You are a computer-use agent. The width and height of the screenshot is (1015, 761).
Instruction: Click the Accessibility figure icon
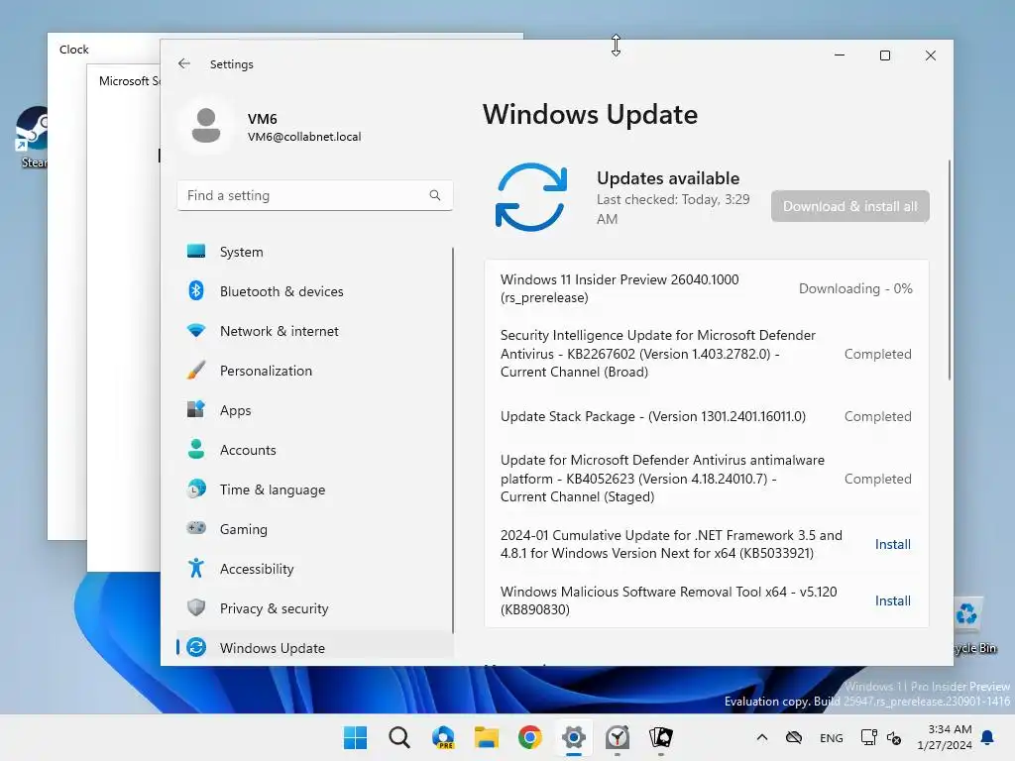pos(196,568)
